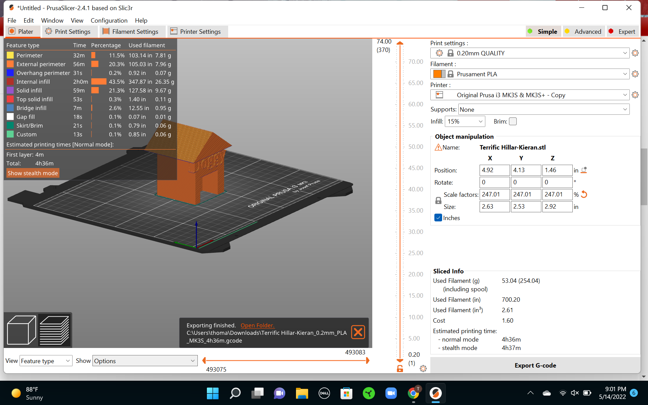Open the Filament preset dropdown
The image size is (648, 405).
coord(530,74)
